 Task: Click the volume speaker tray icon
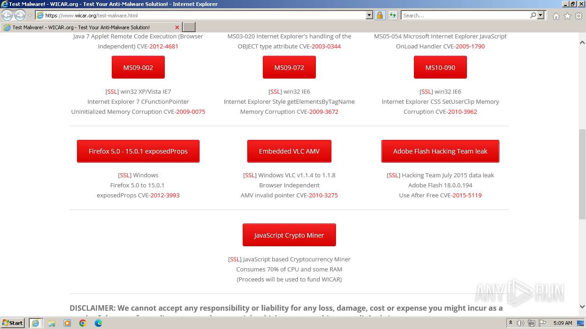[521, 323]
